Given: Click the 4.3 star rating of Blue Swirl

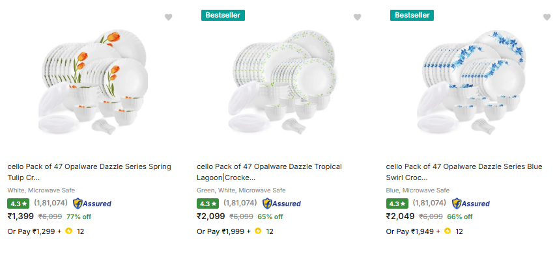Looking at the screenshot, I should 397,203.
